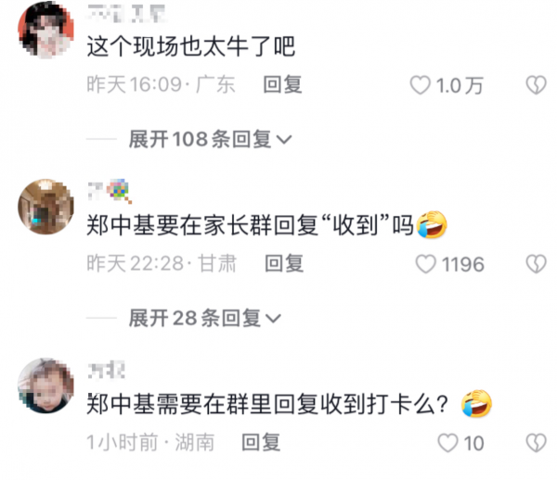Dislike the comment from 湖南

click(x=536, y=443)
